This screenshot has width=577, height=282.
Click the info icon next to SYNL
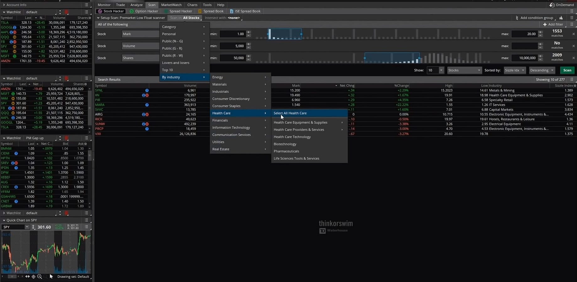coord(147,90)
